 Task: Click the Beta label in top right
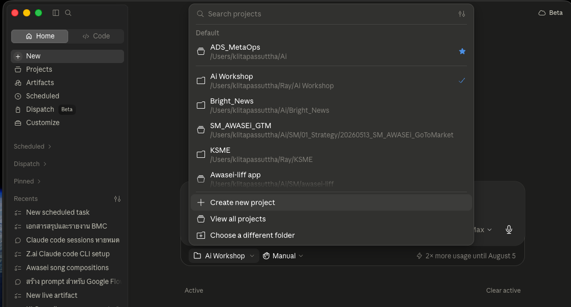(x=556, y=13)
